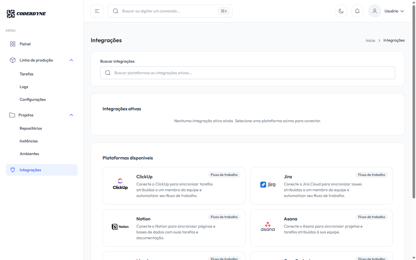This screenshot has width=416, height=260.
Task: Collapse the Projetos section chevron
Action: [71, 115]
